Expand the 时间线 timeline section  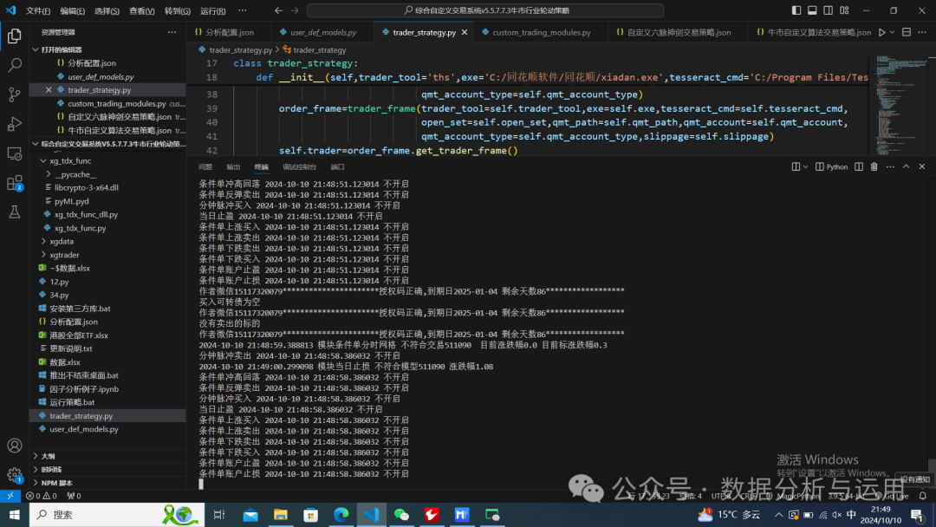[x=108, y=469]
